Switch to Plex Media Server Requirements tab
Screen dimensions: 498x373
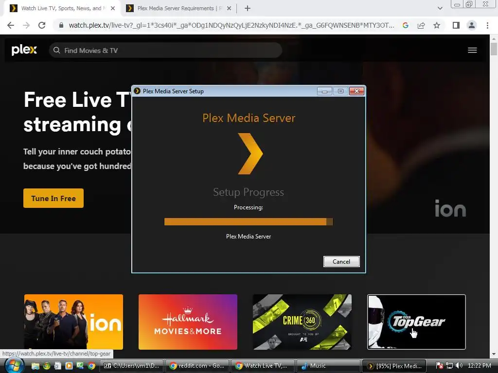click(178, 8)
